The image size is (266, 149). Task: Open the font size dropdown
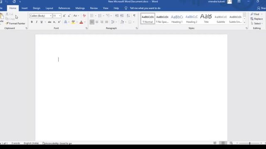tap(60, 16)
